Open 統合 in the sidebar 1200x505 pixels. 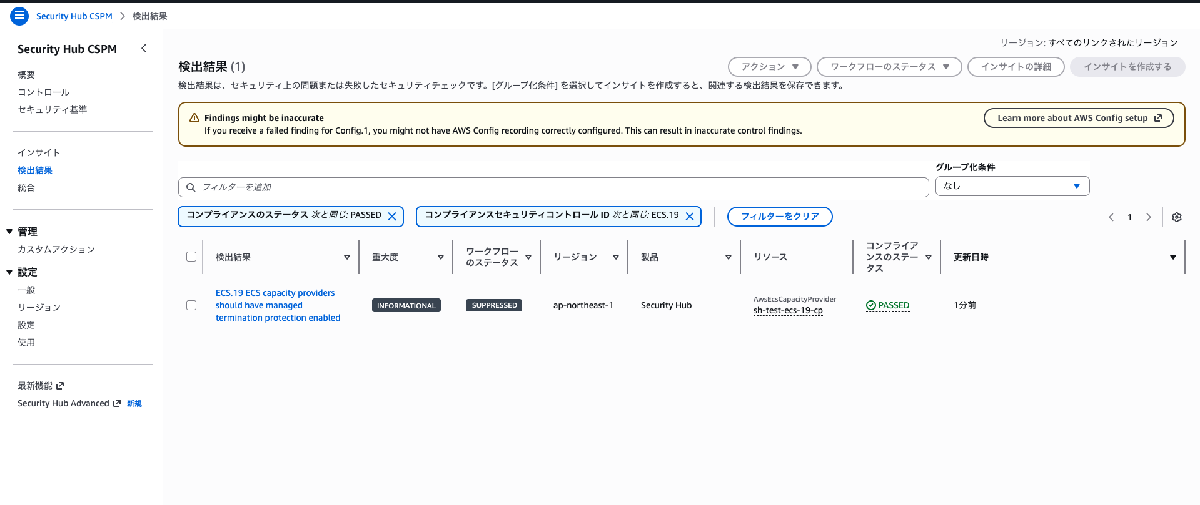(x=26, y=188)
